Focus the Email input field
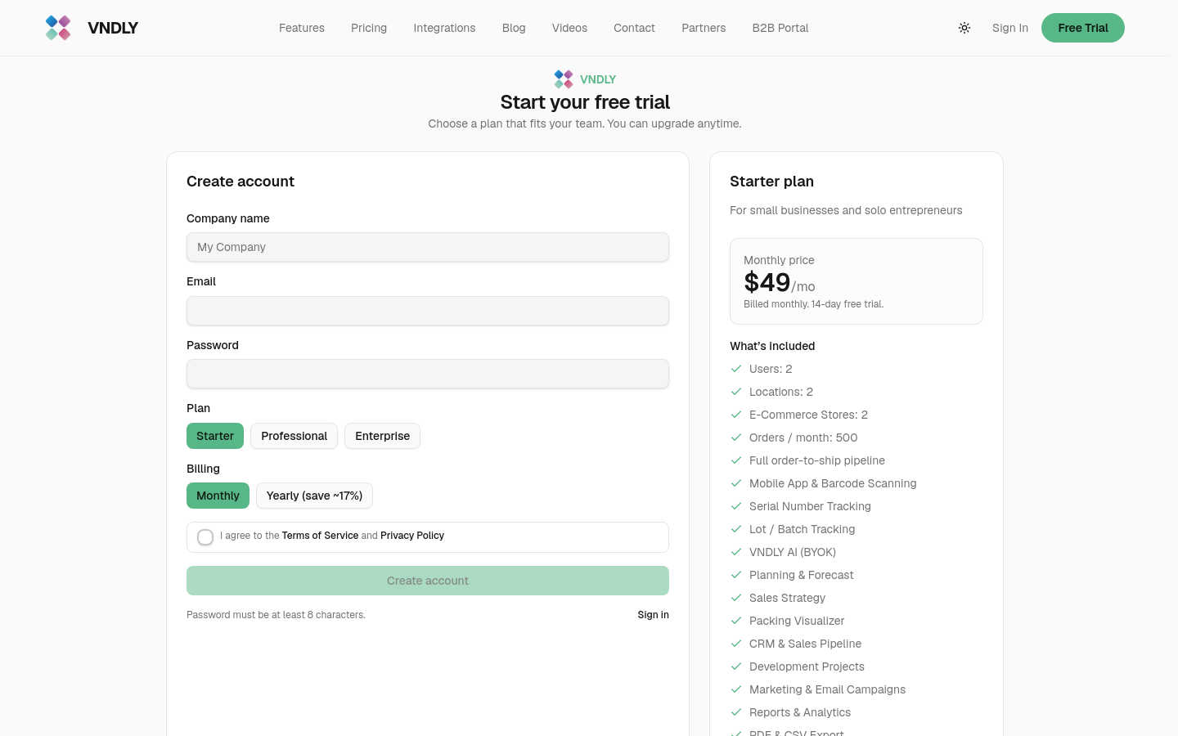This screenshot has width=1178, height=736. pyautogui.click(x=428, y=311)
